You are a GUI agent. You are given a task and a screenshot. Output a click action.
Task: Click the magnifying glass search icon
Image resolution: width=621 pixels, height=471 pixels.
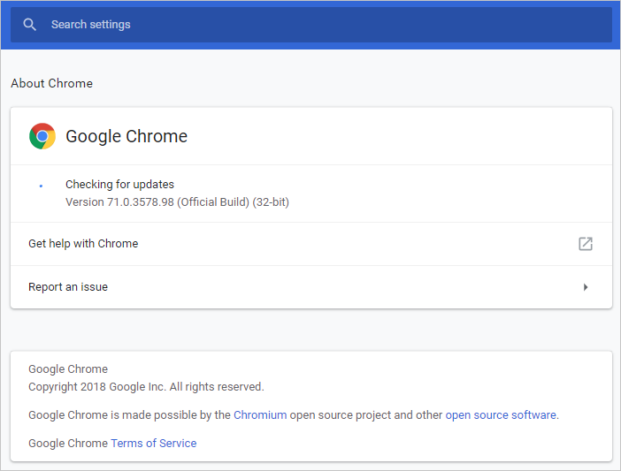(x=30, y=25)
